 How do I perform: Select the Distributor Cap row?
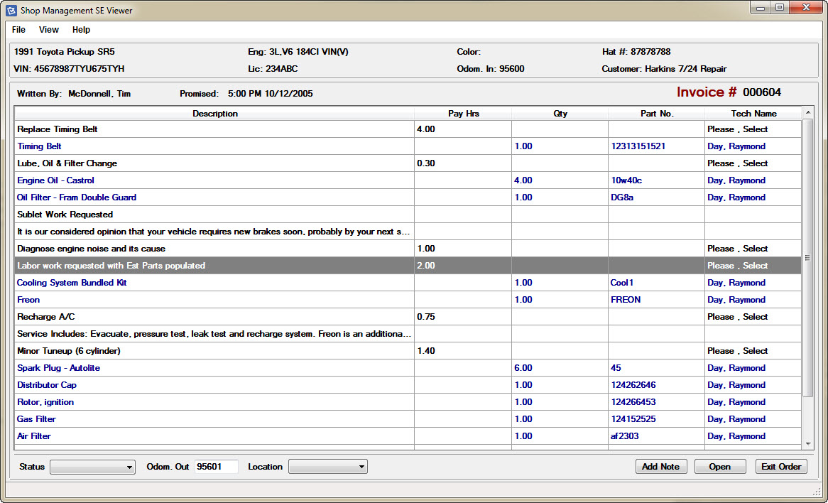[408, 384]
